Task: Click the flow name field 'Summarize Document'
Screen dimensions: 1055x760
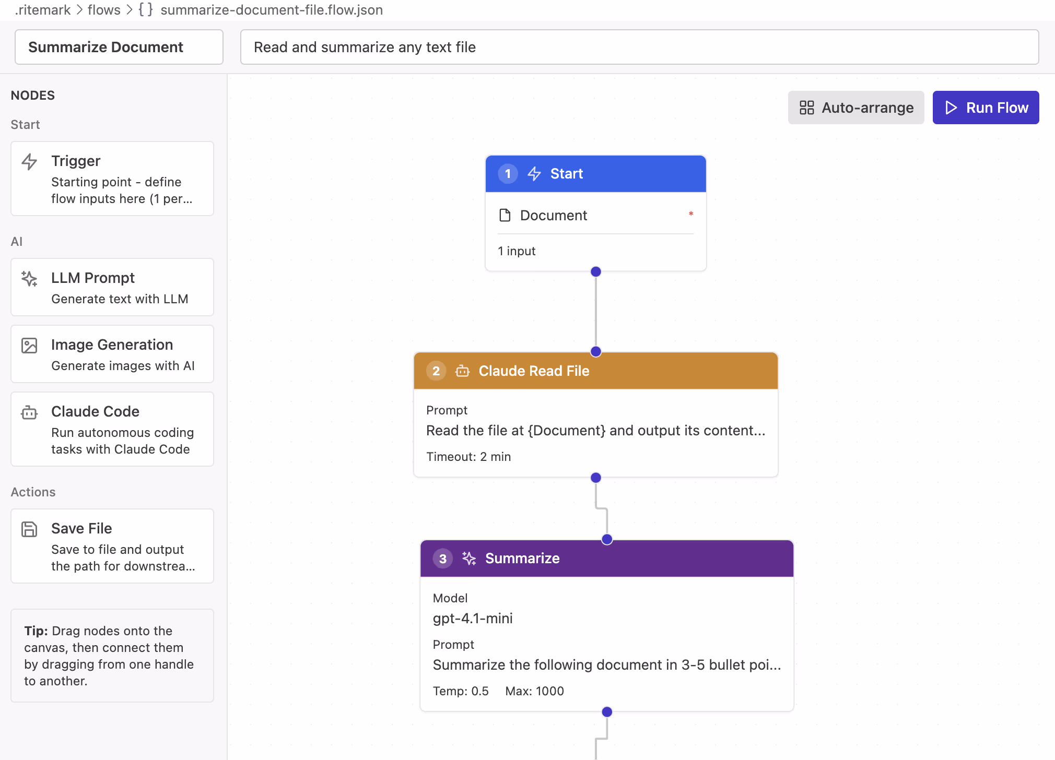Action: (119, 47)
